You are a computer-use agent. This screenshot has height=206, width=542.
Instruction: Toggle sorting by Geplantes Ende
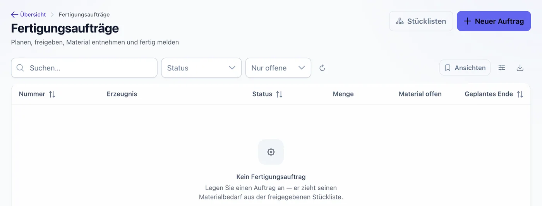pos(520,94)
